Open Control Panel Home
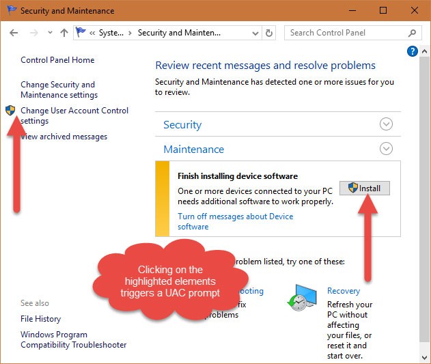This screenshot has width=431, height=364. click(x=57, y=60)
